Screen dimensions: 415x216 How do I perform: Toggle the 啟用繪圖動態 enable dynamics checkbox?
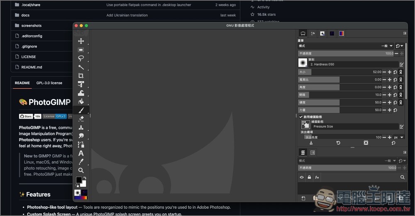301,116
